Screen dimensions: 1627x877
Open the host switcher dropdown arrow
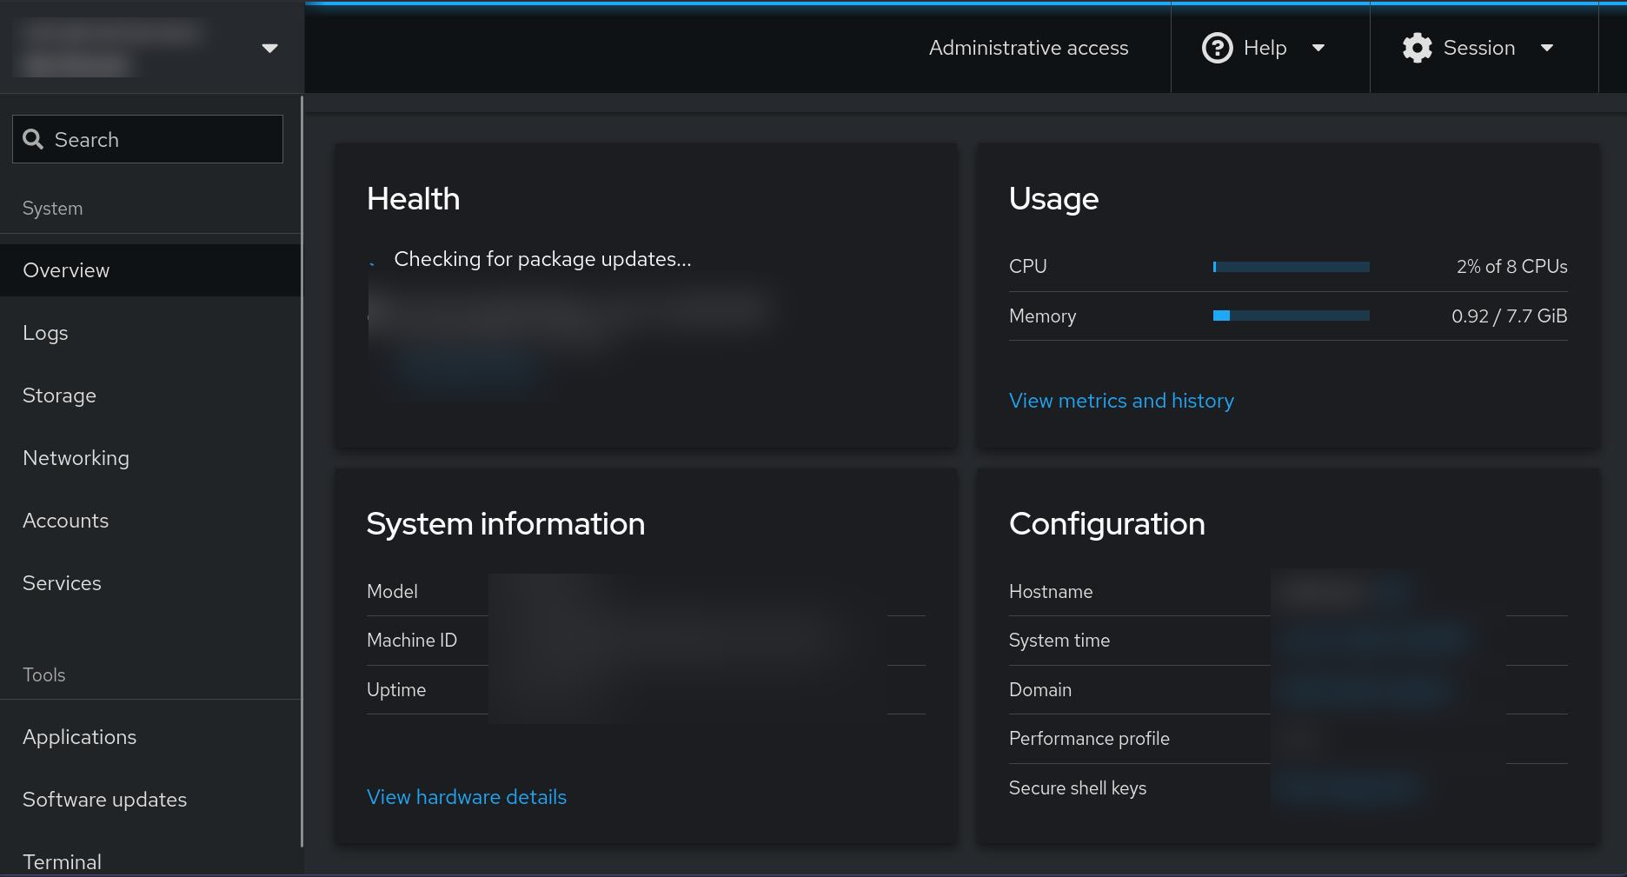pos(269,48)
